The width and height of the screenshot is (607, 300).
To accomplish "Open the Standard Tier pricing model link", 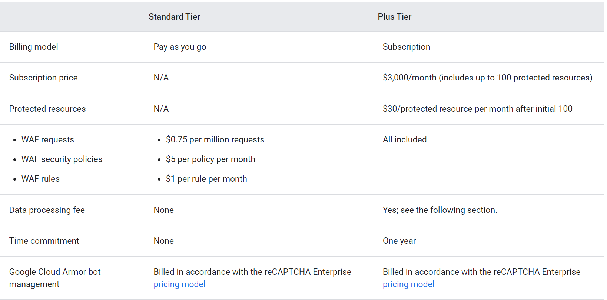I will 179,284.
